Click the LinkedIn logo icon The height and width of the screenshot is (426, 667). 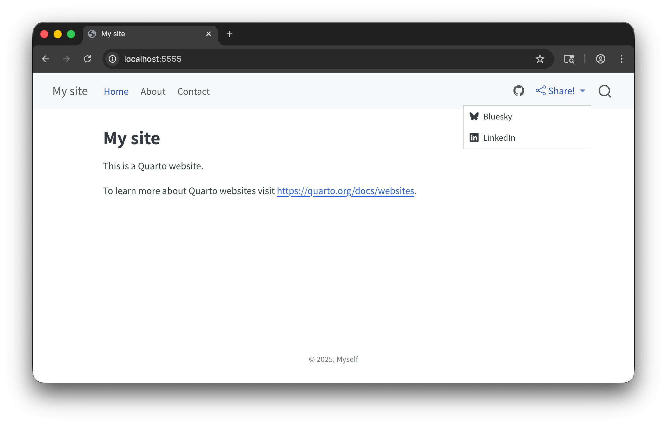click(474, 138)
